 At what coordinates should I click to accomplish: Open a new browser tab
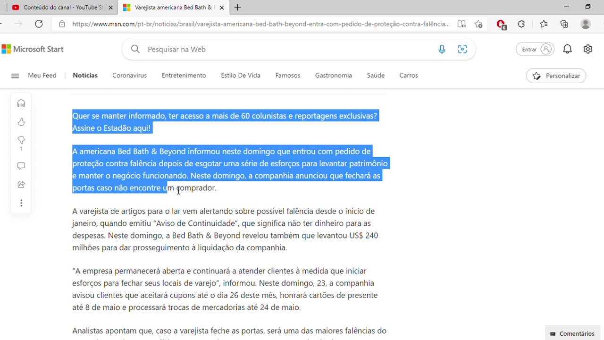click(x=238, y=7)
